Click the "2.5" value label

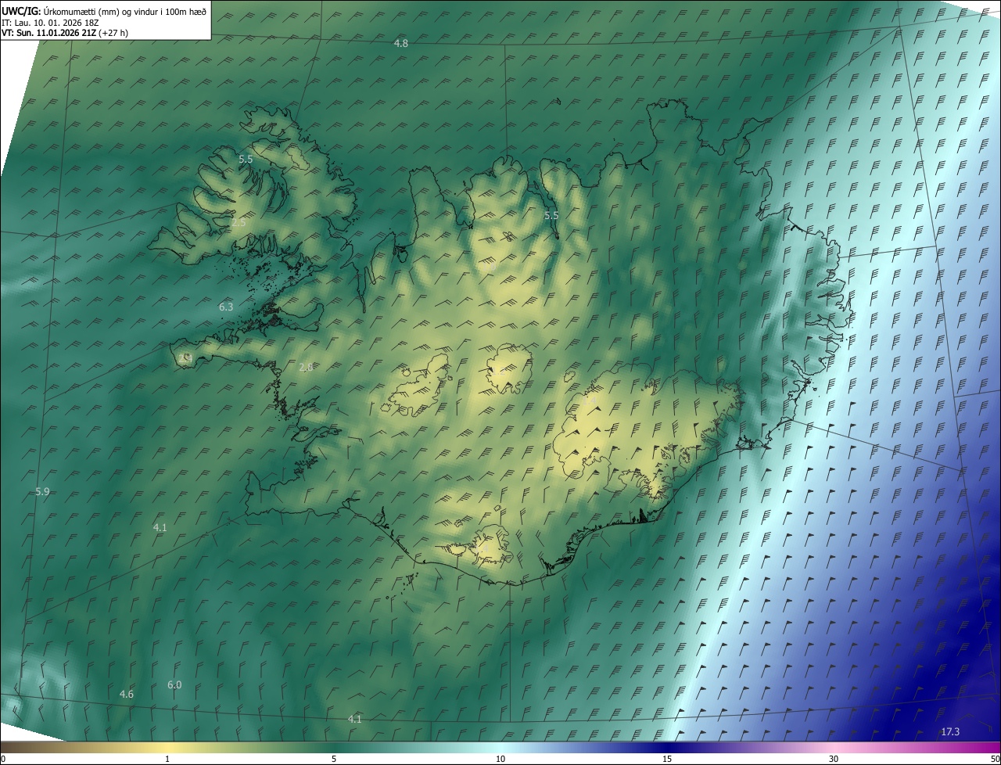tap(239, 223)
